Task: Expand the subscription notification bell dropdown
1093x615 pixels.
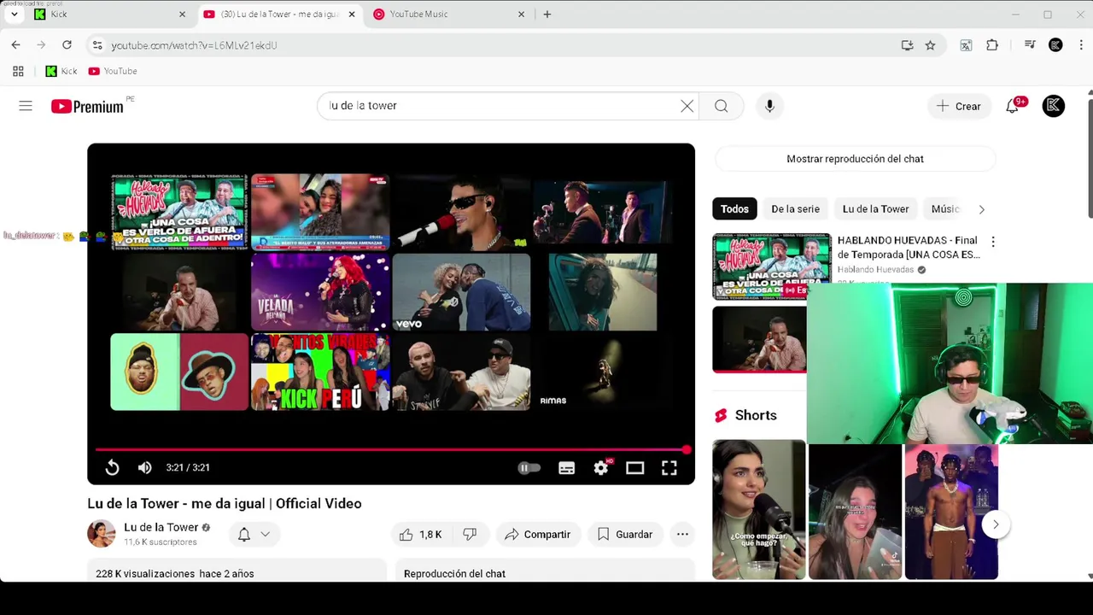Action: [254, 535]
